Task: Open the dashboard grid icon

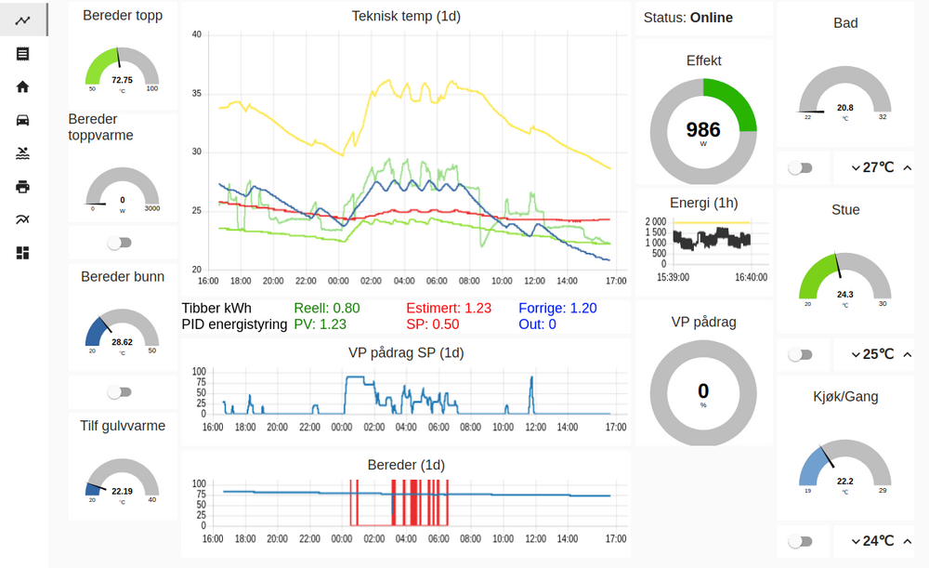Action: coord(23,253)
